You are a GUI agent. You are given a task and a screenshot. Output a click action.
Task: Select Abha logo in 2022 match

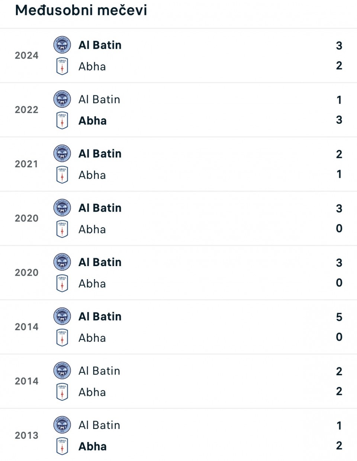62,121
